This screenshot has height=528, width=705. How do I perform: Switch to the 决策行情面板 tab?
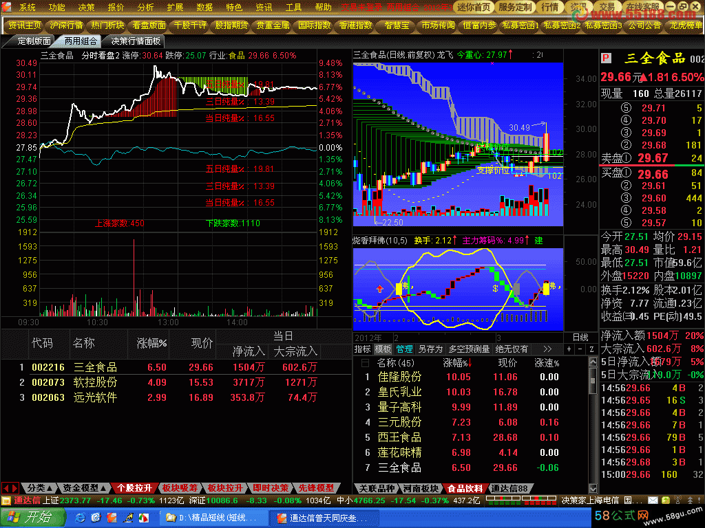(x=136, y=41)
